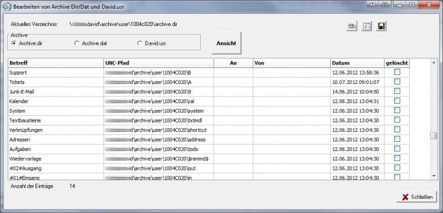Click UNC path ending in \todo
This screenshot has height=213, width=443.
pos(152,149)
